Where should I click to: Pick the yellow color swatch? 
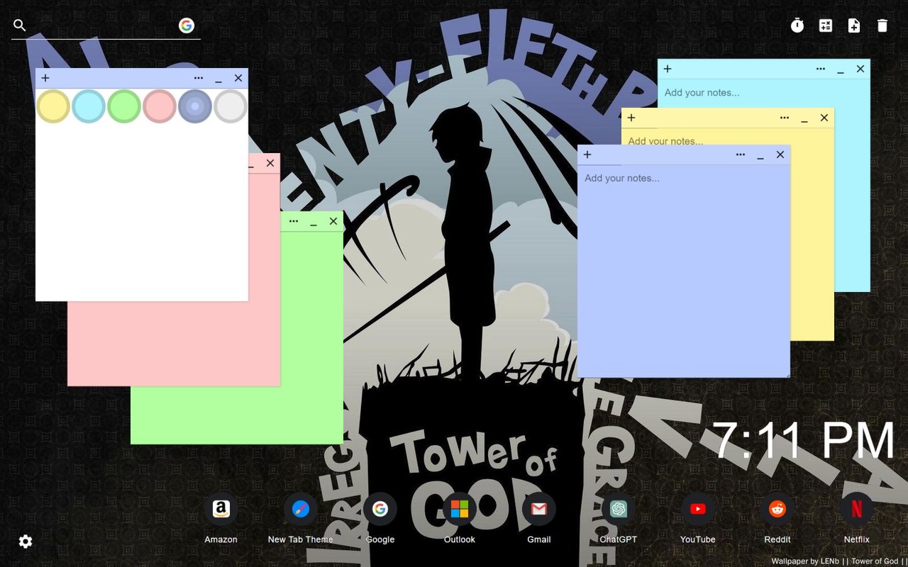pos(53,106)
